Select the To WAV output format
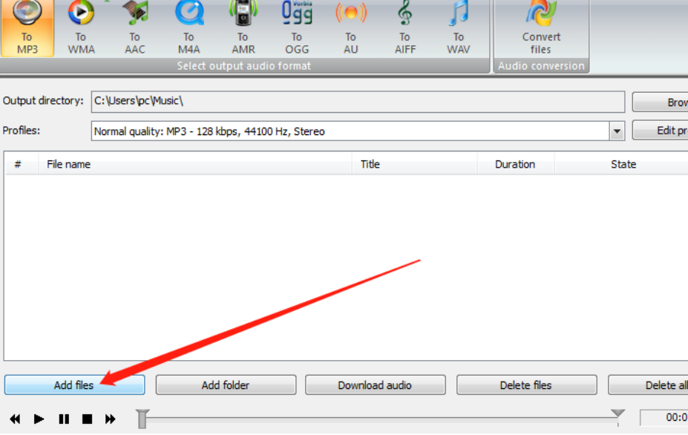 [x=459, y=28]
